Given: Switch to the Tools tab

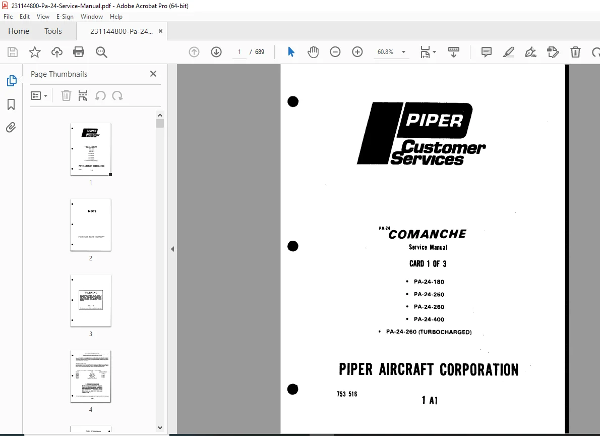Looking at the screenshot, I should (53, 31).
